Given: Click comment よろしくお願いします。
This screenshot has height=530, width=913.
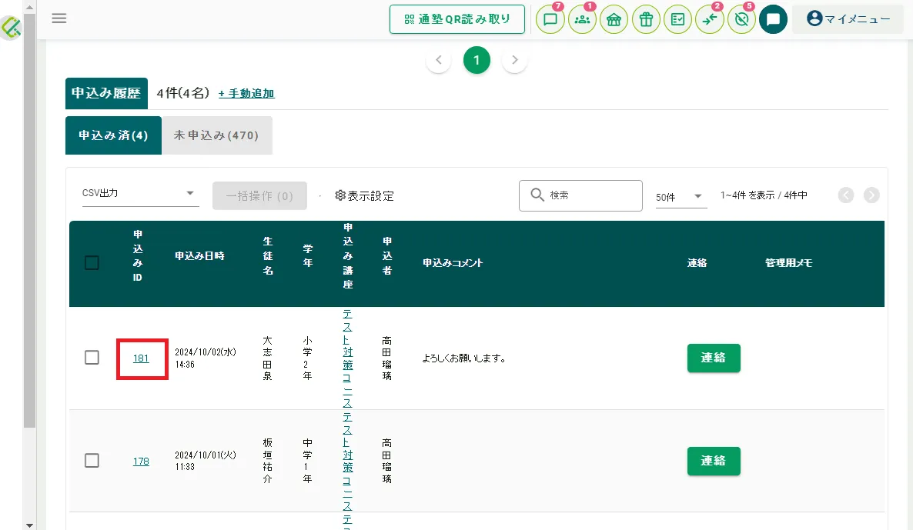Looking at the screenshot, I should [464, 358].
